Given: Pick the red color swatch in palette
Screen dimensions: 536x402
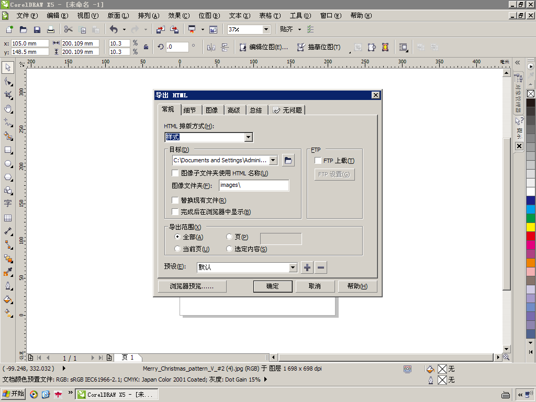Looking at the screenshot, I should click(x=531, y=236).
